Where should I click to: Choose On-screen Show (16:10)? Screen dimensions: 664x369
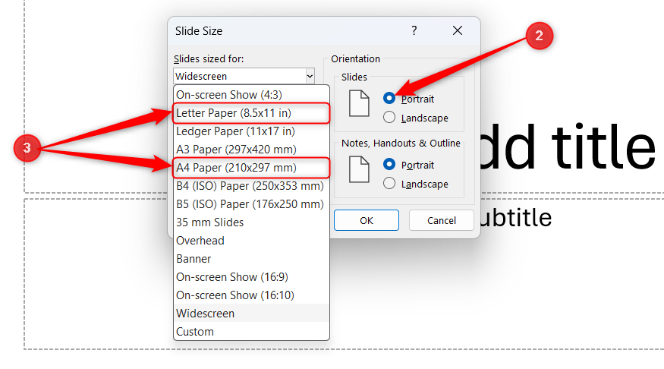[251, 295]
